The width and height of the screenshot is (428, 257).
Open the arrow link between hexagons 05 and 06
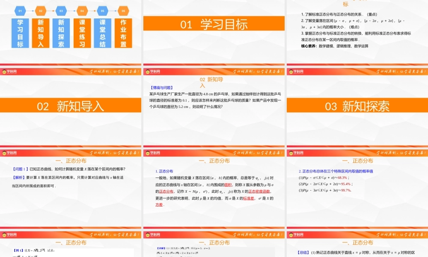click(113, 10)
